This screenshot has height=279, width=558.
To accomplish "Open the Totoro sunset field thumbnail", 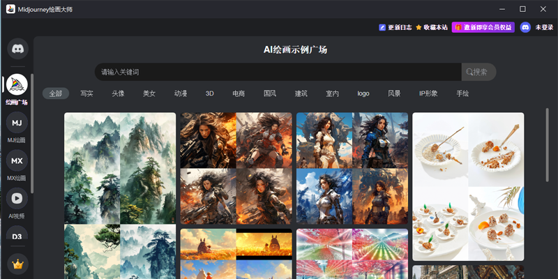I will (236, 254).
